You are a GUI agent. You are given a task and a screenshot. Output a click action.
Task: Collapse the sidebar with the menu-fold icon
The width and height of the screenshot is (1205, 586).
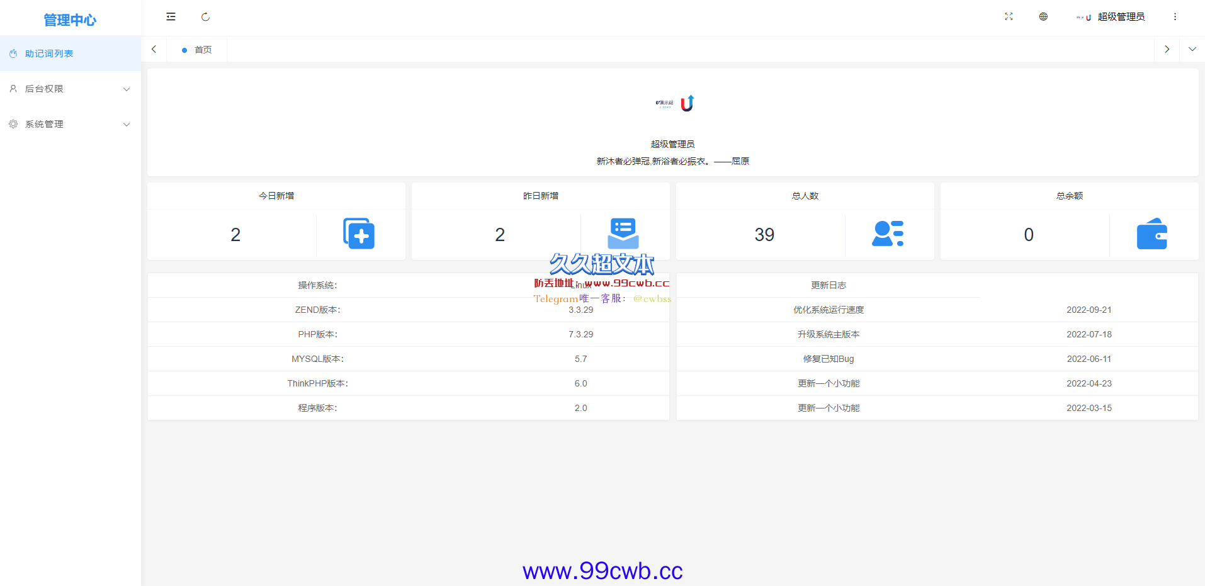(x=171, y=17)
